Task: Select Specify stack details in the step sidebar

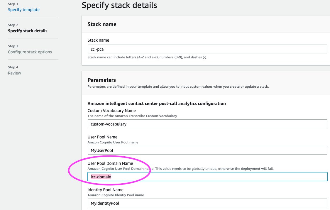Action: 28,31
